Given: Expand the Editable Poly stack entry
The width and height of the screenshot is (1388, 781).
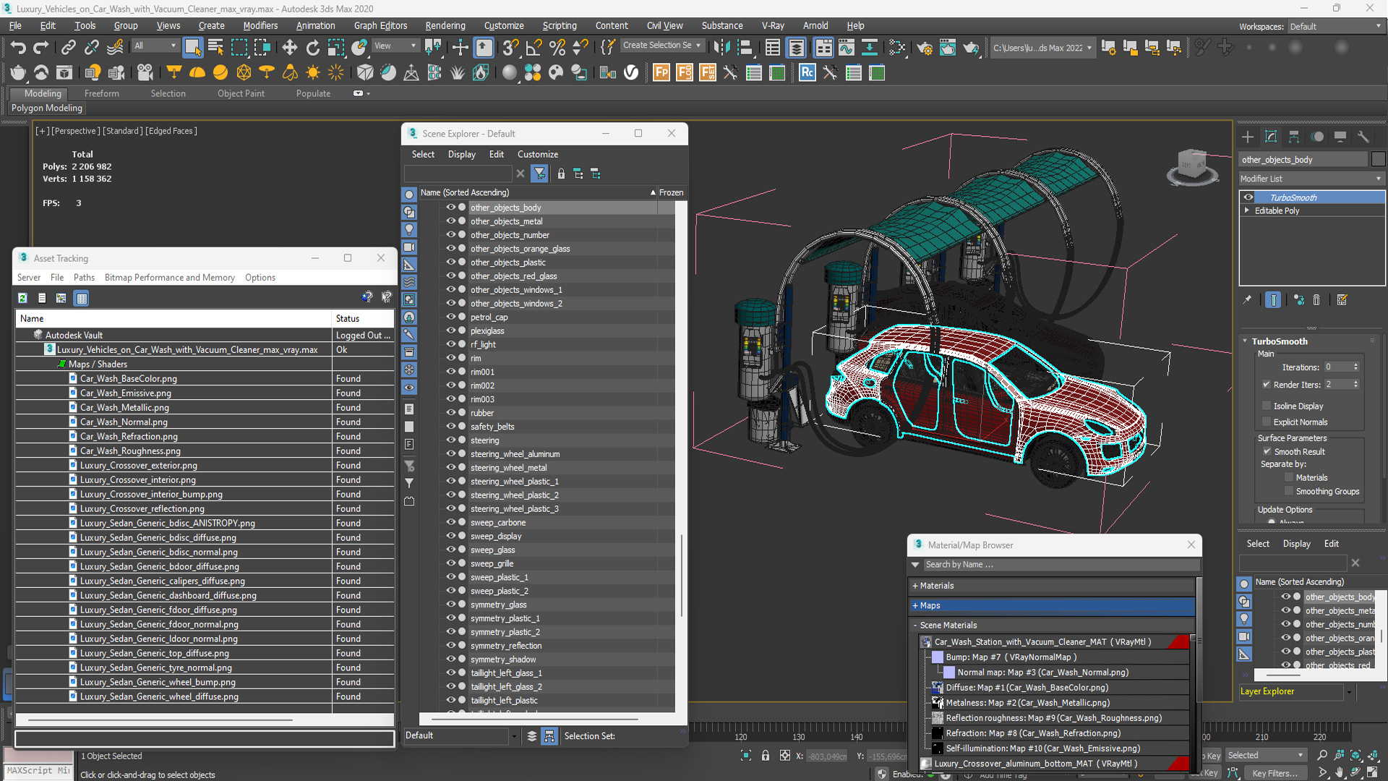Looking at the screenshot, I should (1247, 210).
